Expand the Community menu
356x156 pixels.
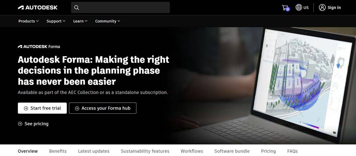[x=108, y=21]
